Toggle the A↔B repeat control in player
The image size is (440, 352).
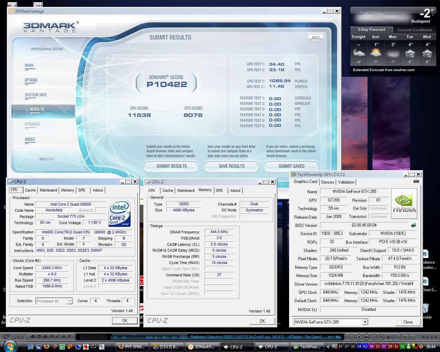[149, 337]
